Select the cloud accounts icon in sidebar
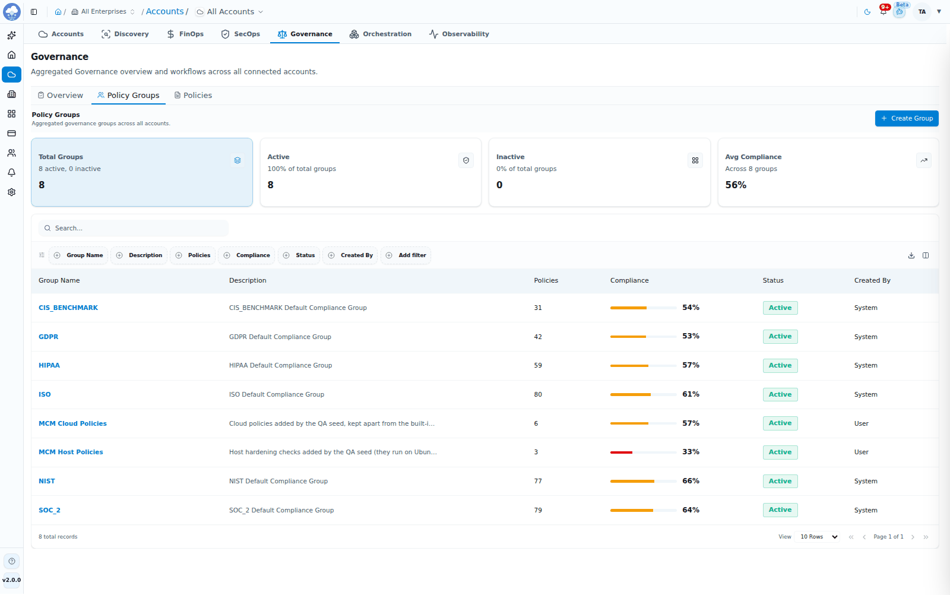The image size is (950, 595). [x=11, y=75]
